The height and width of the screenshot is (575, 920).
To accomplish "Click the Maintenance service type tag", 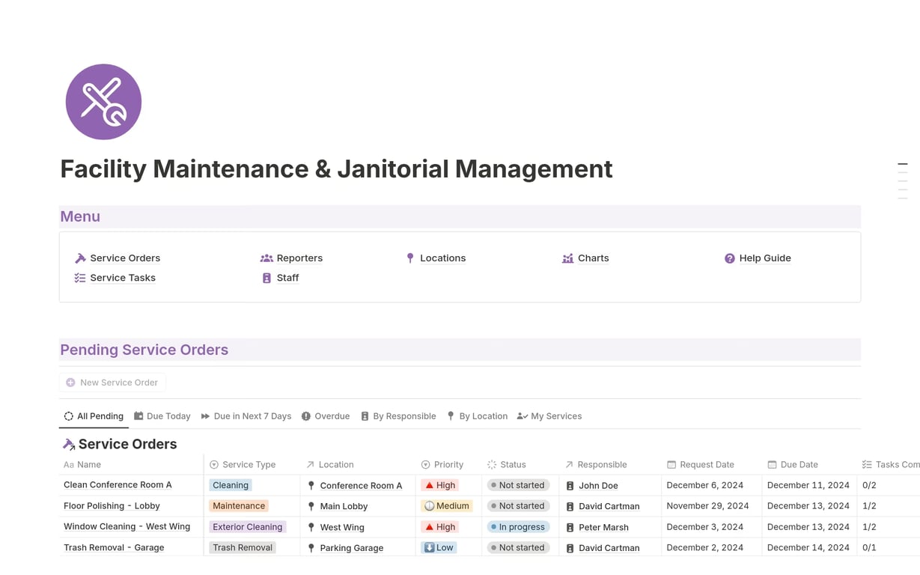I will click(x=239, y=506).
